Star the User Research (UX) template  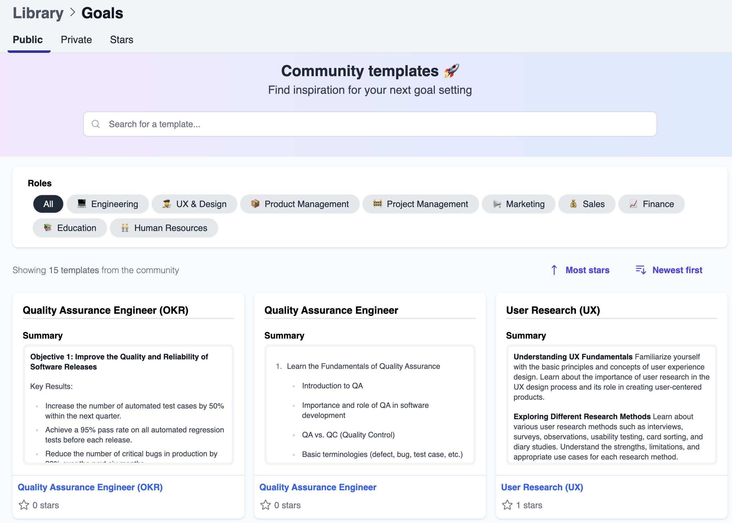click(x=507, y=505)
